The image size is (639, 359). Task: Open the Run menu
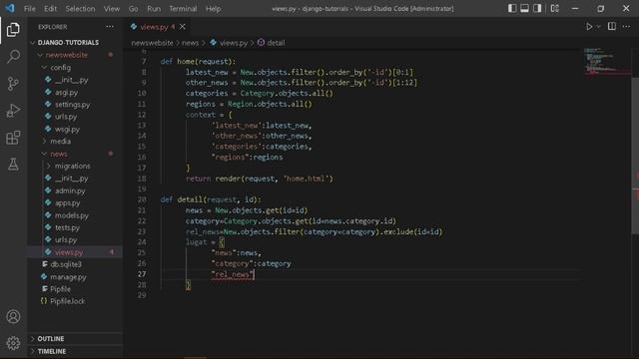pyautogui.click(x=154, y=9)
